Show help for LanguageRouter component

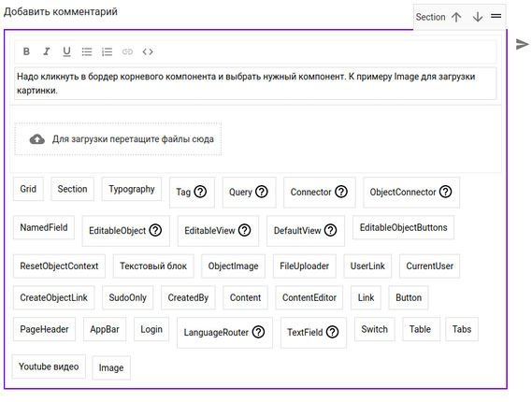pyautogui.click(x=259, y=332)
